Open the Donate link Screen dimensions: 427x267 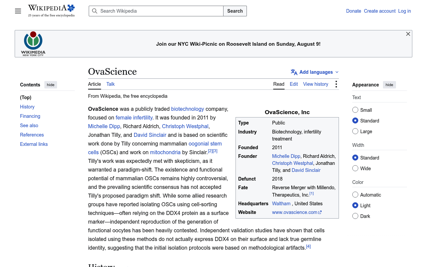(354, 11)
